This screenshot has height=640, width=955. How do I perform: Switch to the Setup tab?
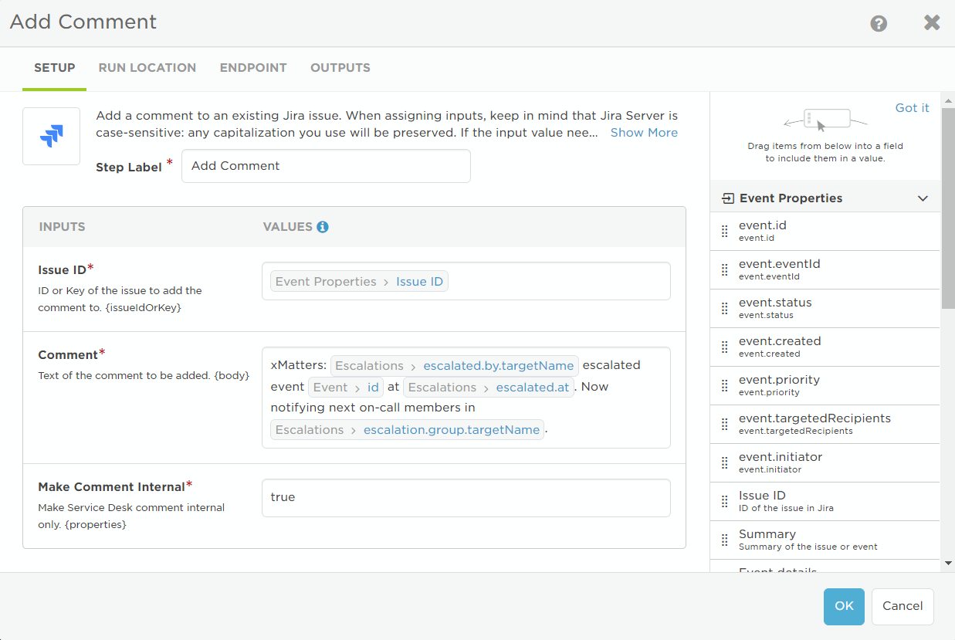click(55, 68)
